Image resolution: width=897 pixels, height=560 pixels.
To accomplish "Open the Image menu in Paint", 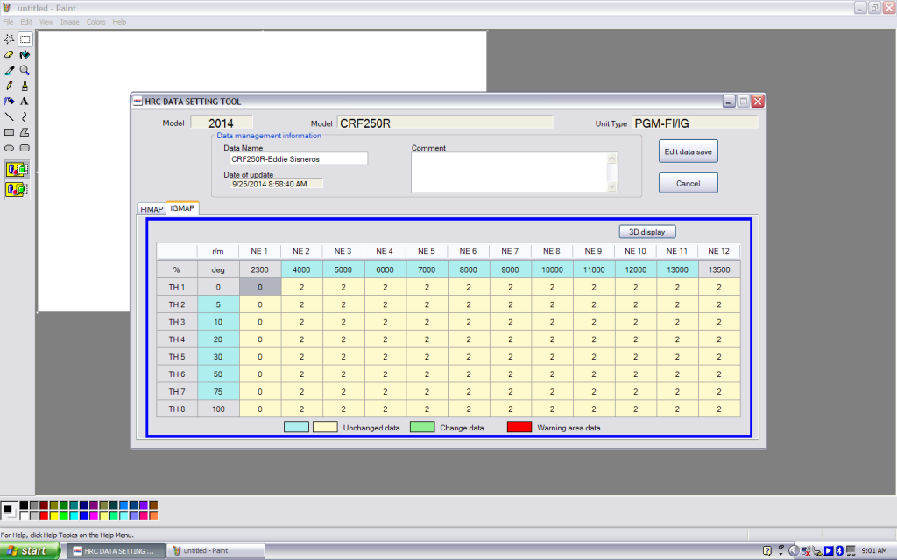I will (x=70, y=22).
